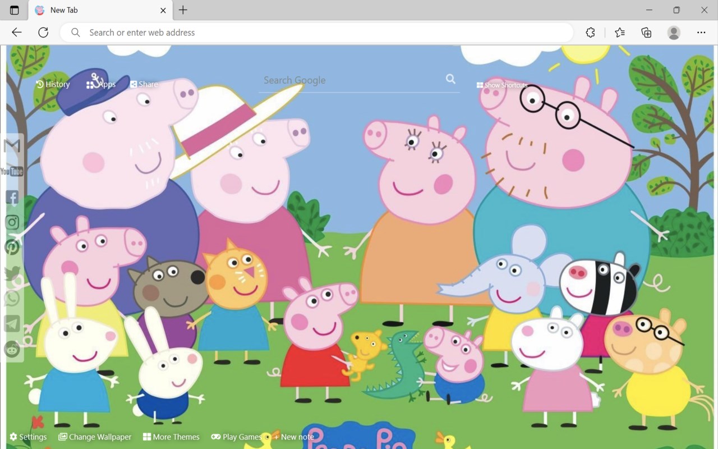Open the Facebook sidebar shortcut
The width and height of the screenshot is (718, 449).
click(x=12, y=197)
